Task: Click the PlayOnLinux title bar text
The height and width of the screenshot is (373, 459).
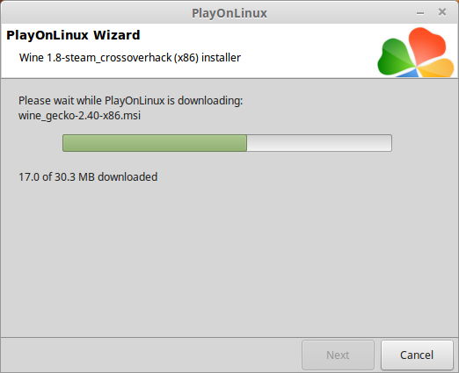Action: click(x=229, y=13)
